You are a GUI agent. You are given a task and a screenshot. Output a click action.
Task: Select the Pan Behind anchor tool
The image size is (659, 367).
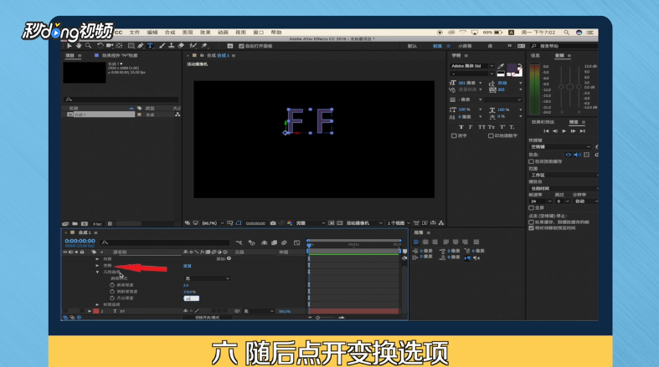point(120,45)
